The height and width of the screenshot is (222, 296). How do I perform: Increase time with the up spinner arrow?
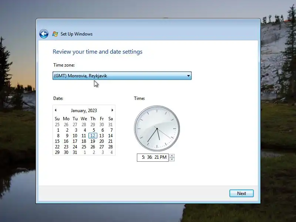click(x=172, y=156)
